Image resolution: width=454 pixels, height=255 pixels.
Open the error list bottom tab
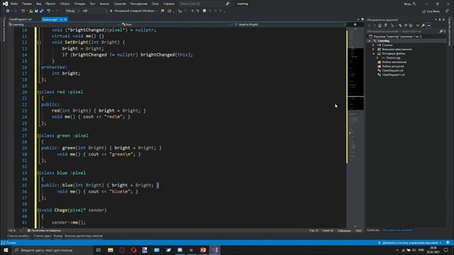click(18, 236)
